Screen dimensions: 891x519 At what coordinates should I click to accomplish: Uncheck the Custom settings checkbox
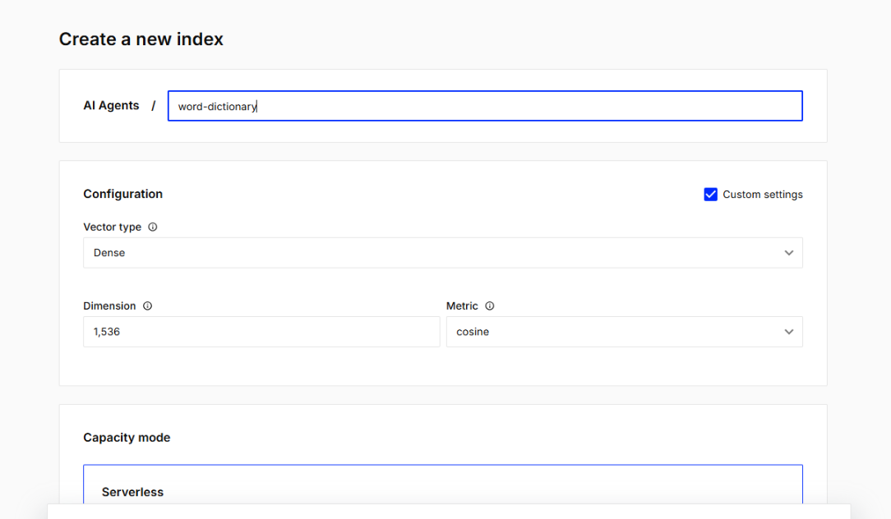[711, 195]
